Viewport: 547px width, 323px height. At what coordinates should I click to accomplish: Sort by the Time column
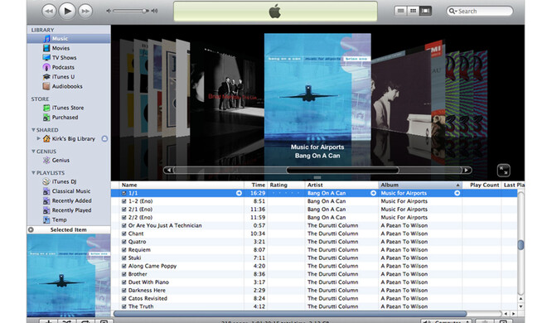(256, 185)
